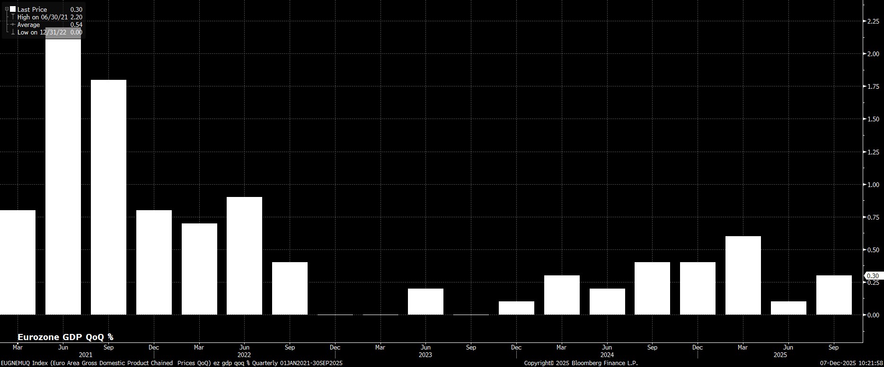Click the June 2022 bar

(x=244, y=255)
